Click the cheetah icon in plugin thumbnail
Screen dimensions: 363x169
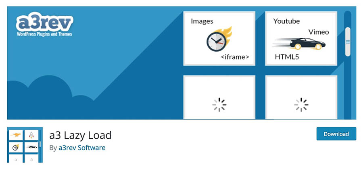coord(16,135)
